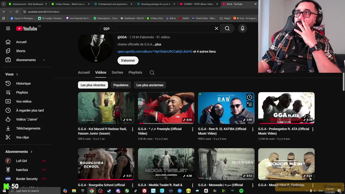Image resolution: width=345 pixels, height=194 pixels.
Task: Open TikTok from the Windows taskbar
Action: (x=136, y=191)
